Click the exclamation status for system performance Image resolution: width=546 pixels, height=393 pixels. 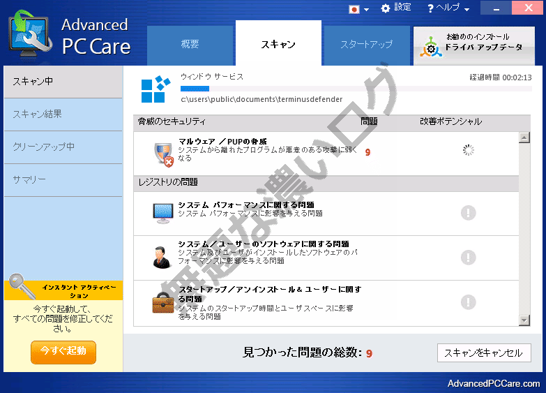click(469, 213)
